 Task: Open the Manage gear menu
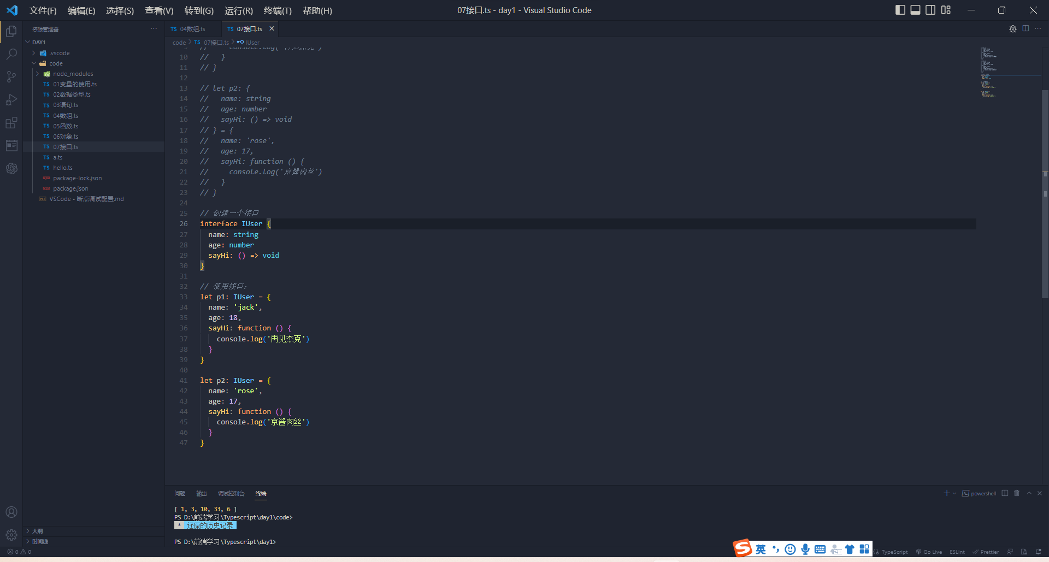11,534
